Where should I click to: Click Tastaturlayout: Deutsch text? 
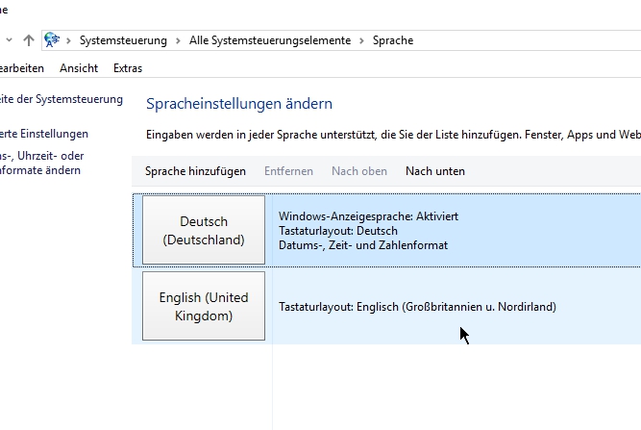point(338,231)
